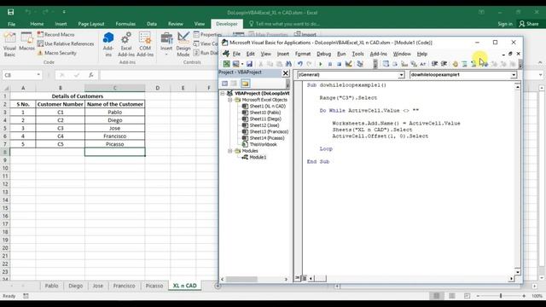Open the VBA editor Help menu
The width and height of the screenshot is (546, 307).
coord(422,54)
